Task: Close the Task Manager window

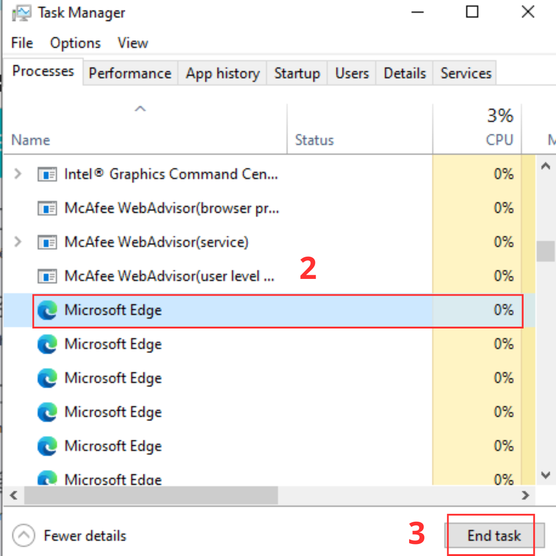Action: (x=528, y=12)
